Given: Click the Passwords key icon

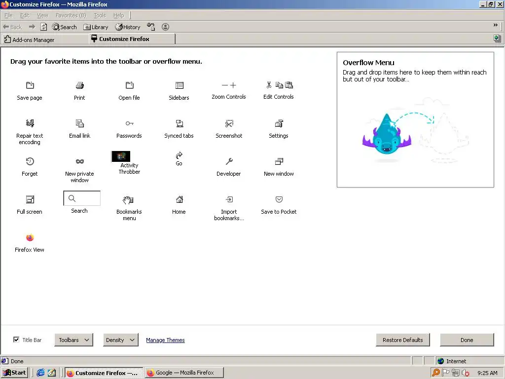Looking at the screenshot, I should [x=130, y=123].
